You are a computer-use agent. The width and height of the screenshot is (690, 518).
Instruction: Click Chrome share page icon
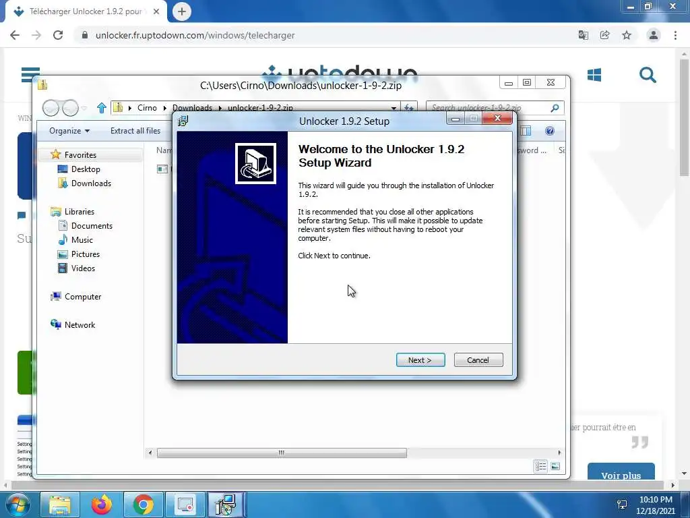(604, 35)
